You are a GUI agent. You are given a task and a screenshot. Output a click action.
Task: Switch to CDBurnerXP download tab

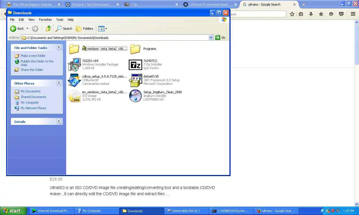tap(210, 4)
